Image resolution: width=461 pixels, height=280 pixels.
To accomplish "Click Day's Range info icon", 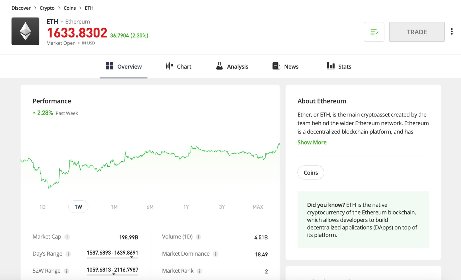I will pos(68,254).
